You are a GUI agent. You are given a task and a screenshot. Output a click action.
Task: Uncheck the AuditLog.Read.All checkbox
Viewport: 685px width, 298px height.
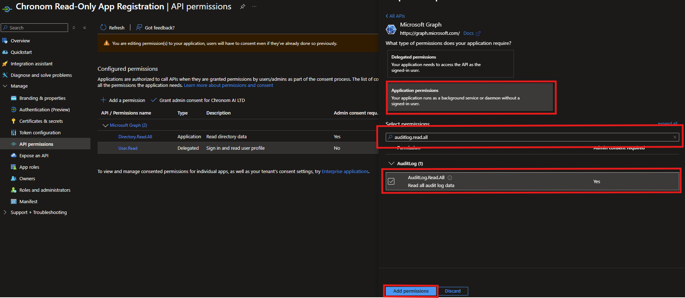point(391,181)
